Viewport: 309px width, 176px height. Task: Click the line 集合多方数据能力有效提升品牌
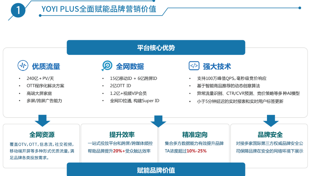tap(194, 143)
